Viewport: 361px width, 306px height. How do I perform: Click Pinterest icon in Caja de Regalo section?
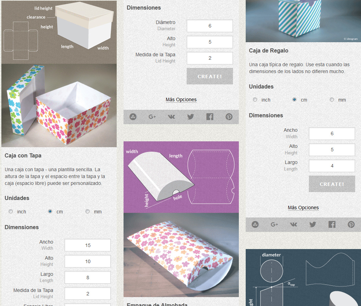pos(351,224)
